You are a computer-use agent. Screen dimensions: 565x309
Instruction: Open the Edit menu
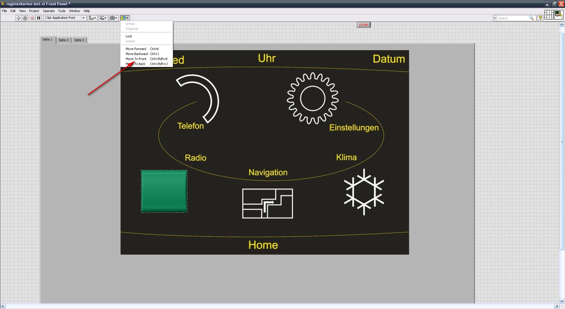click(x=13, y=11)
